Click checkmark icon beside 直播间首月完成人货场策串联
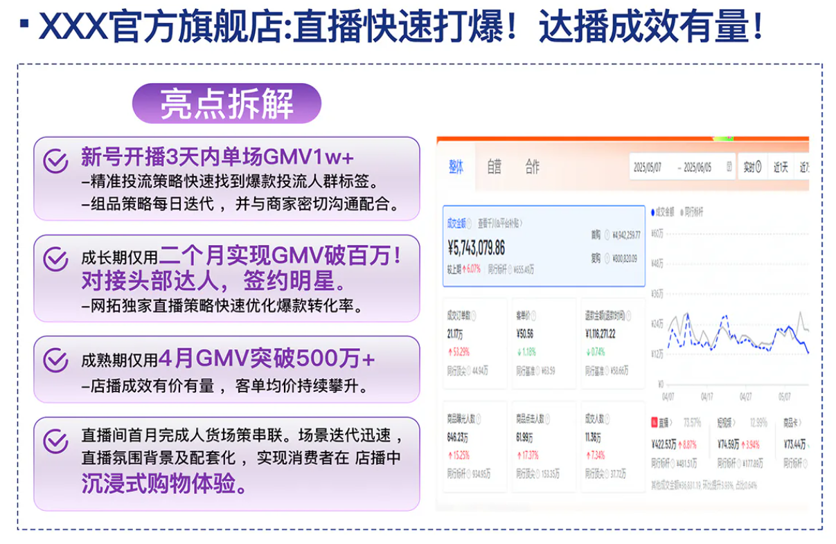This screenshot has height=544, width=836. (56, 441)
